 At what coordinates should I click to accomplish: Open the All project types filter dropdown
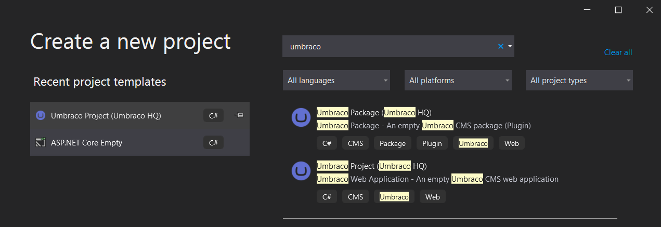click(579, 81)
